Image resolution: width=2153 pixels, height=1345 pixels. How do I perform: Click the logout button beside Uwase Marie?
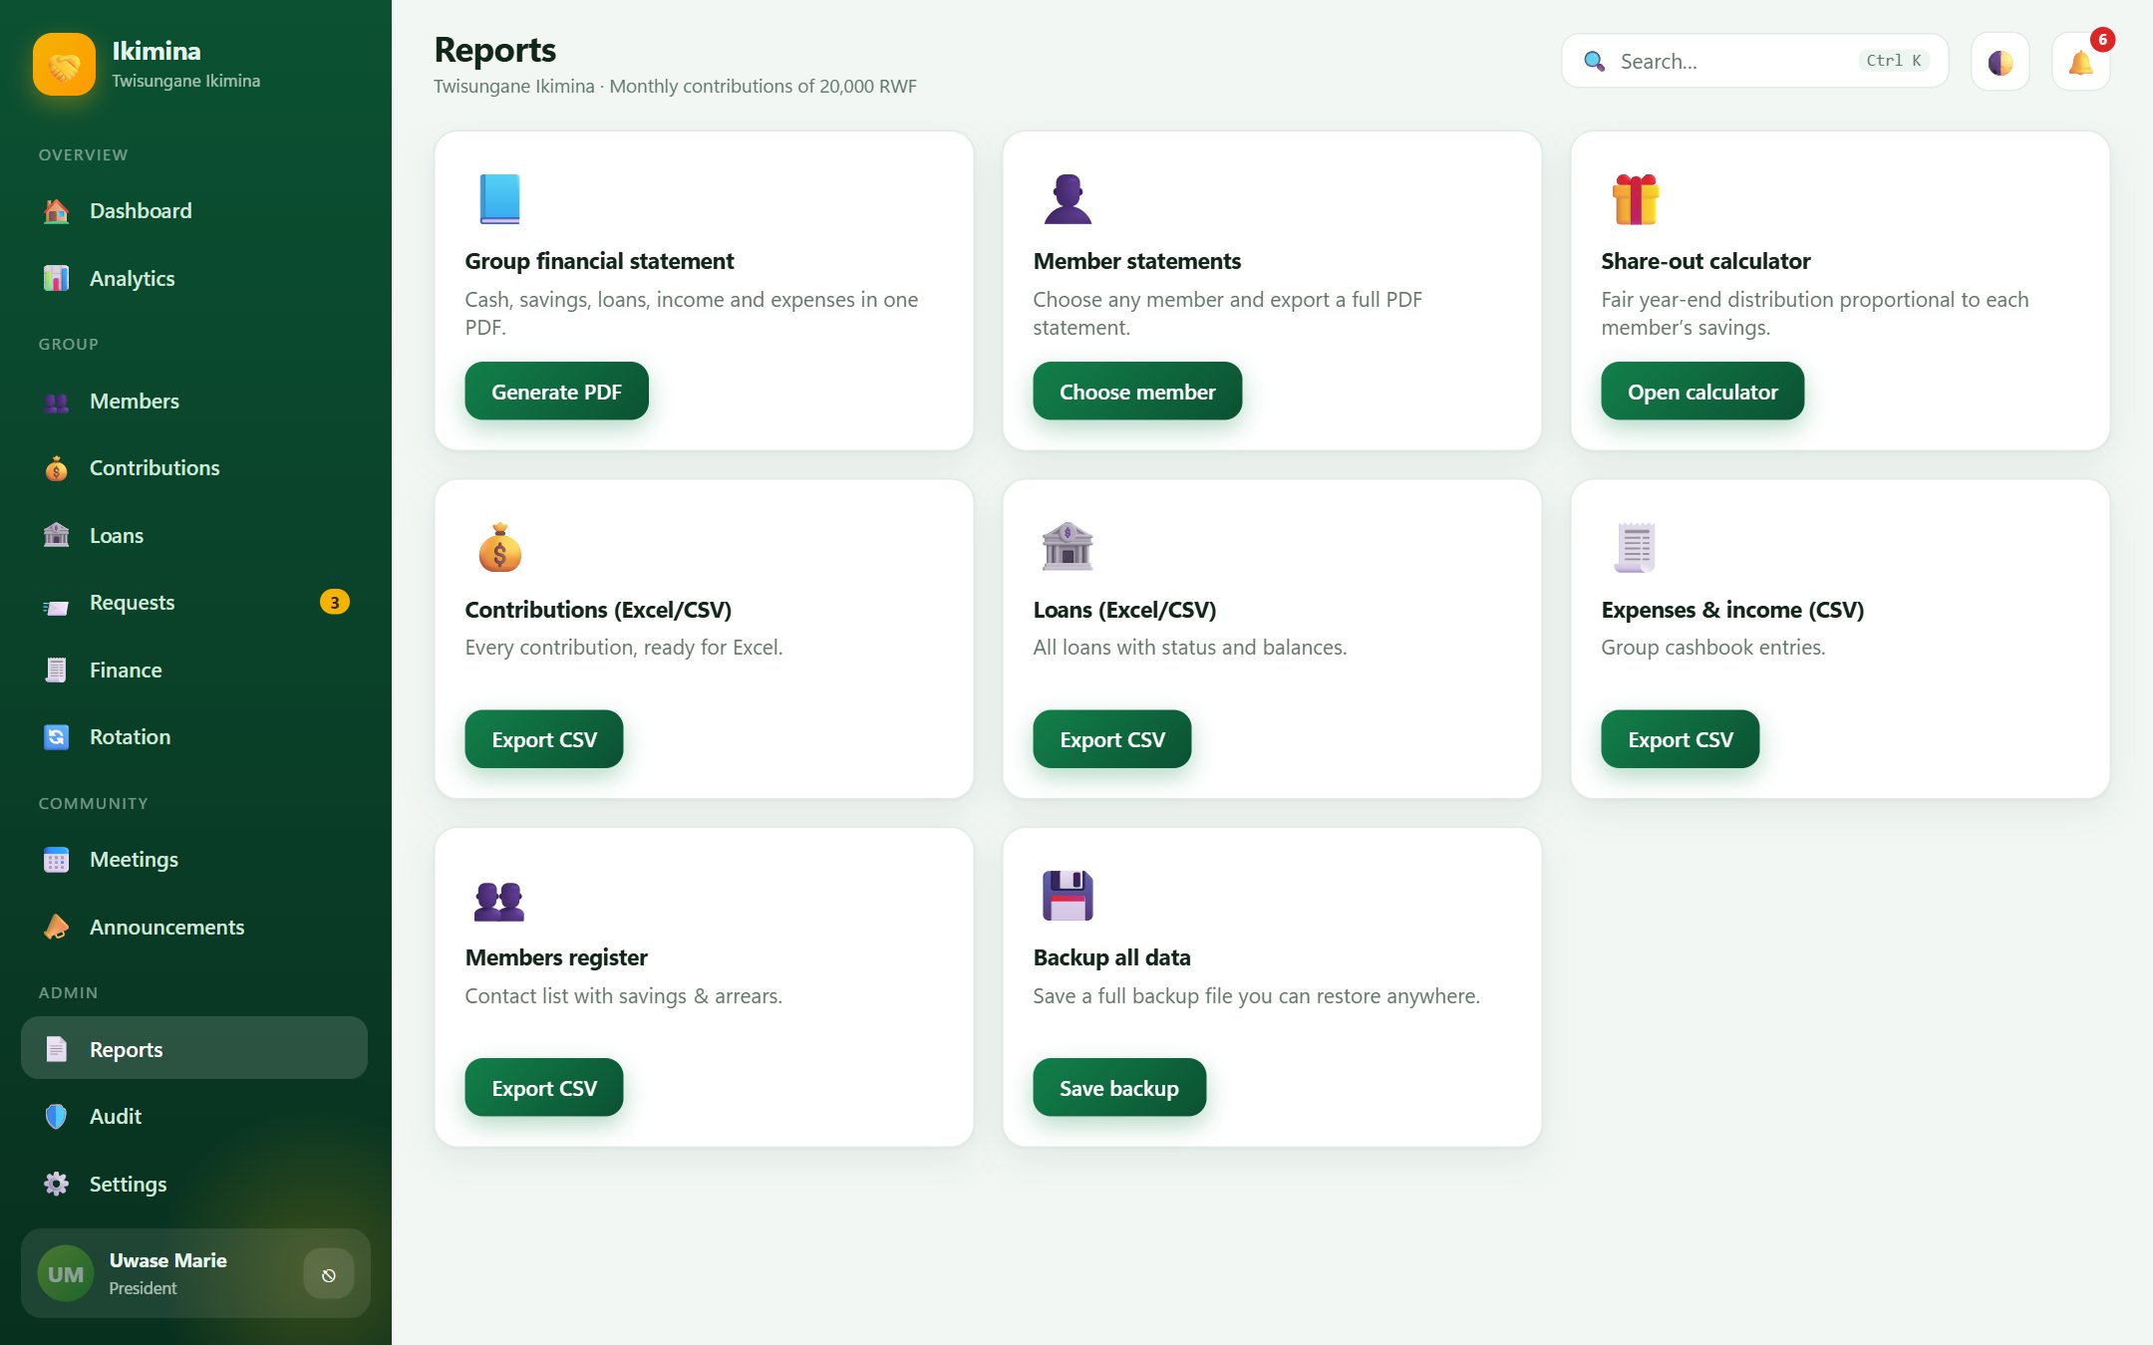click(x=329, y=1274)
